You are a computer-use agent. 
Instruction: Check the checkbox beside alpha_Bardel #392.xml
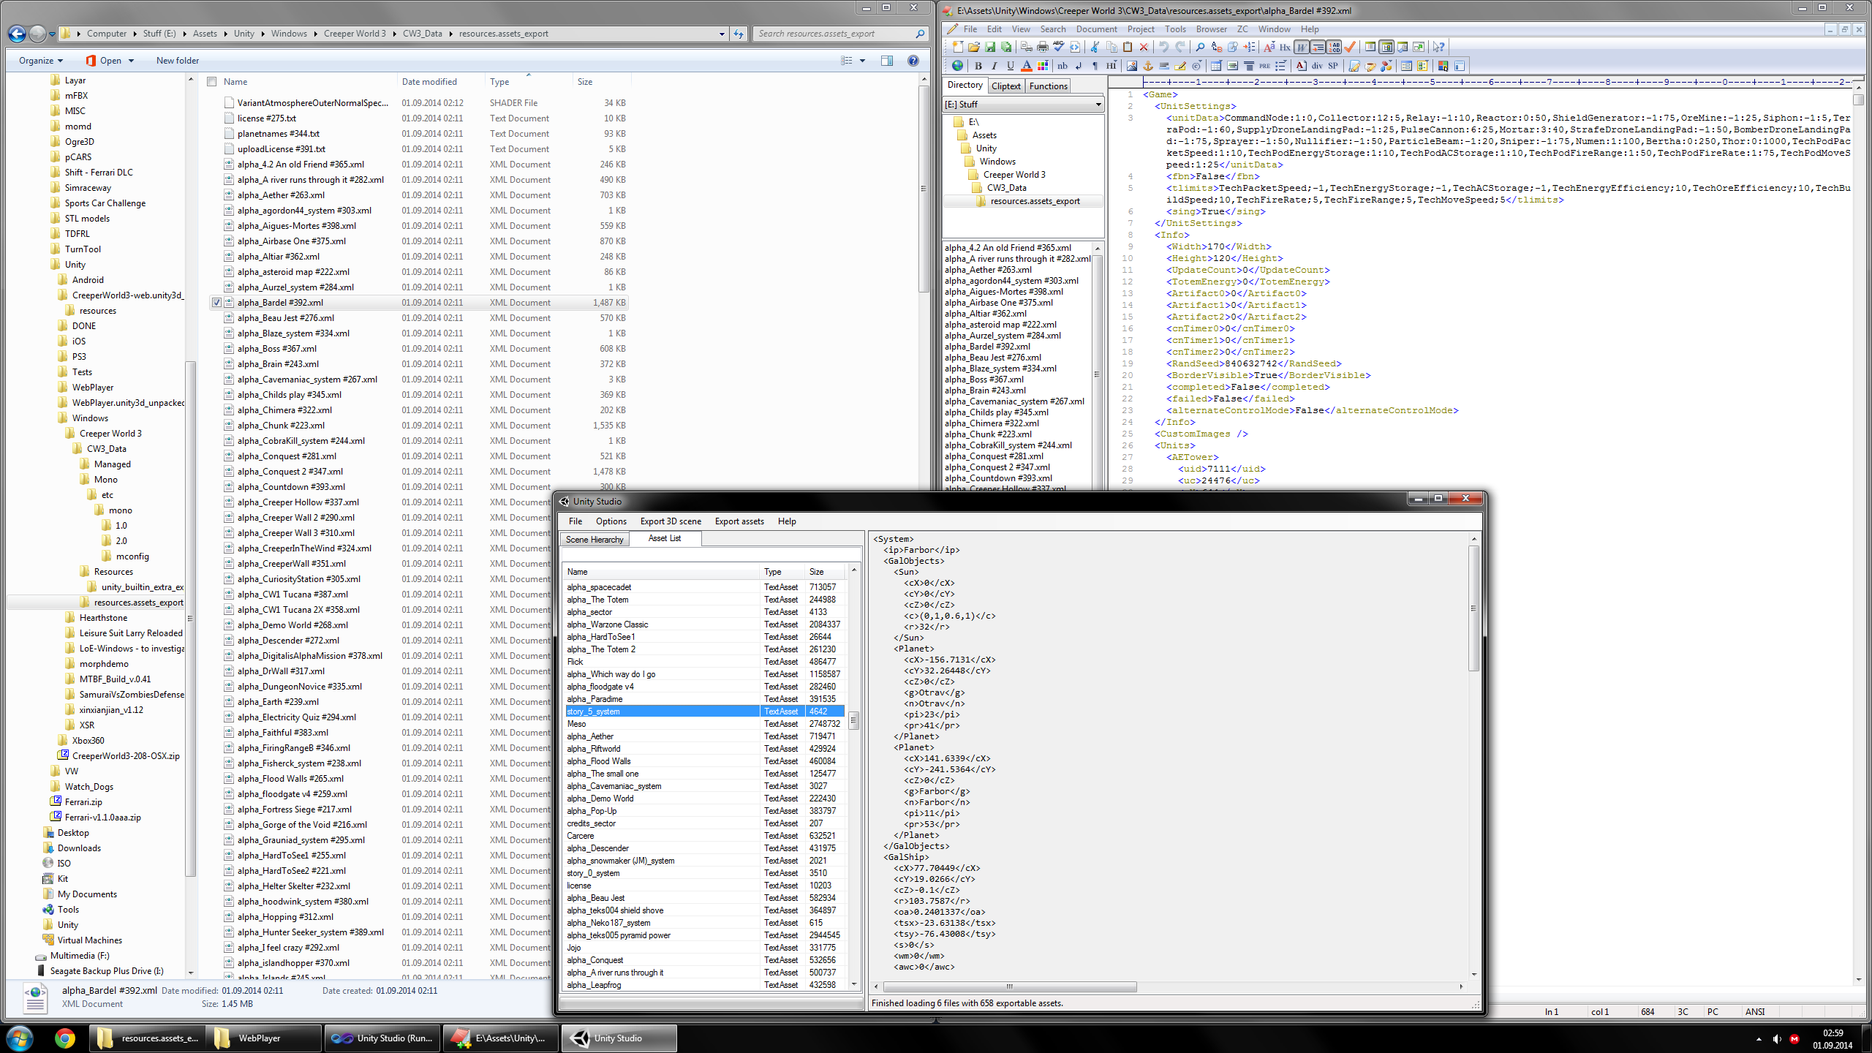(x=217, y=302)
